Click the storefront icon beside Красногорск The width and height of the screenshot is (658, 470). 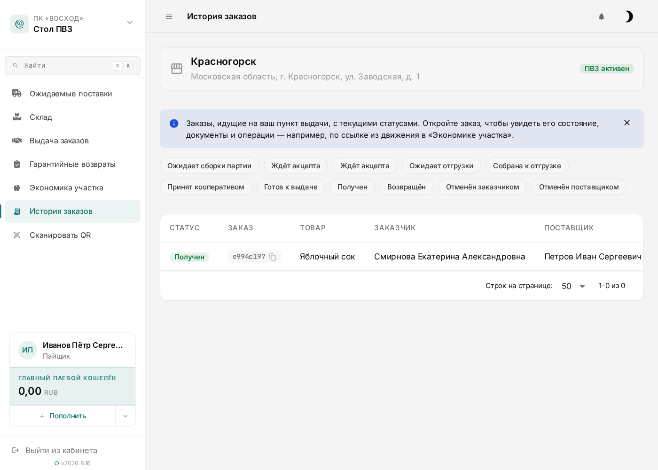pos(177,69)
